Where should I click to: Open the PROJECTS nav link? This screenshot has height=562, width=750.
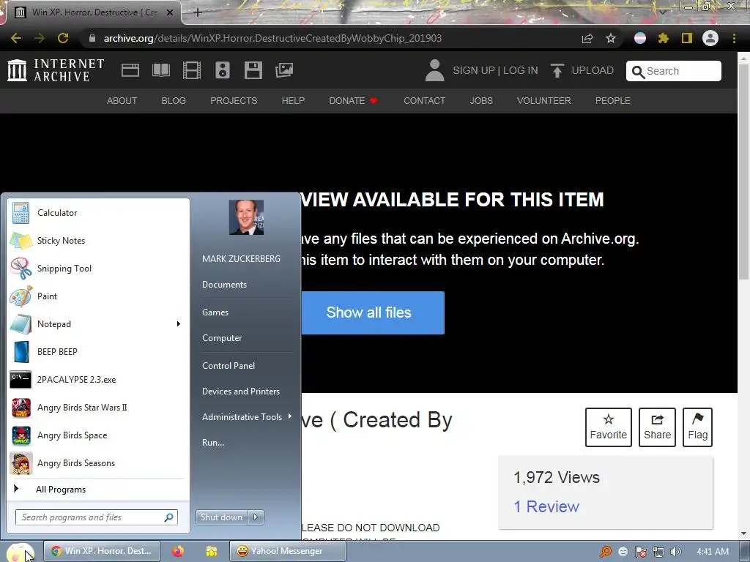pyautogui.click(x=234, y=101)
